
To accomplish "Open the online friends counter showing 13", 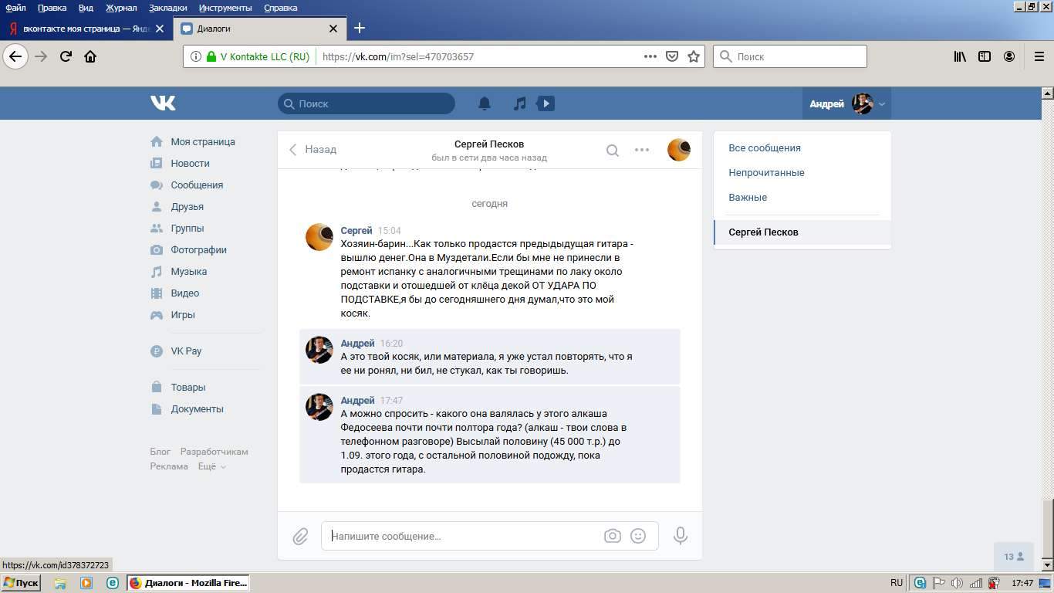I will (x=1014, y=557).
